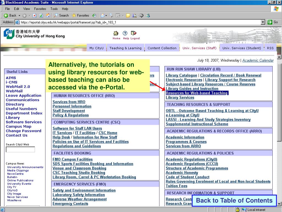Click the Messenger icon in toolbar
The width and height of the screenshot is (282, 212).
pyautogui.click(x=148, y=16)
